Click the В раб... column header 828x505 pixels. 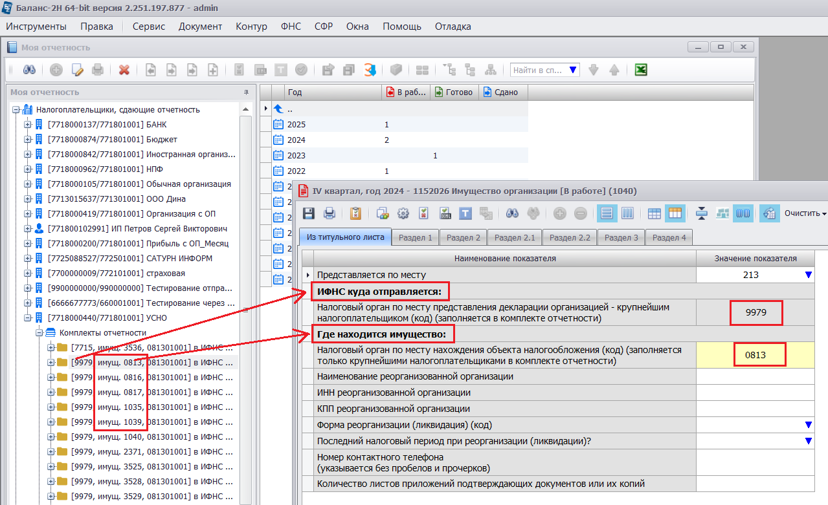coord(406,92)
